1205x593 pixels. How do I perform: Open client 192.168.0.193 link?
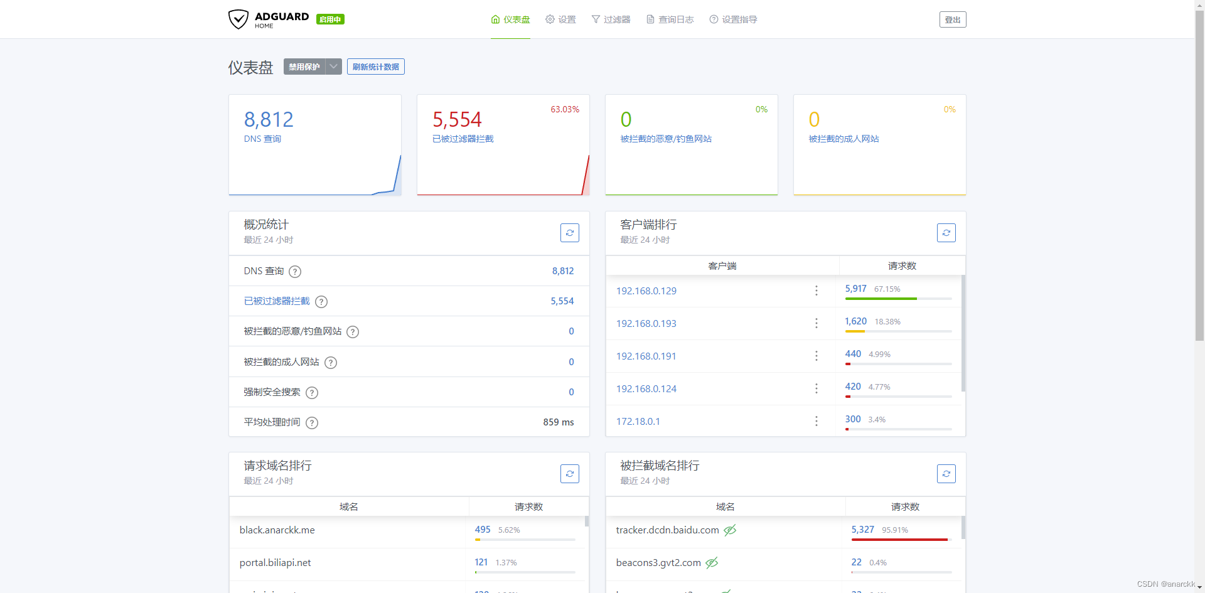646,323
